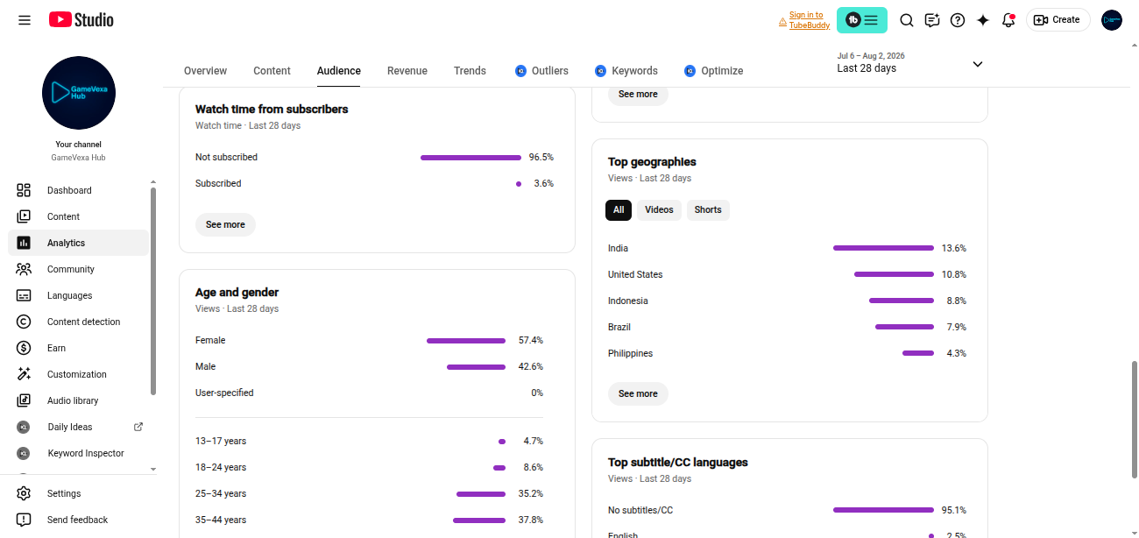Open the notifications bell
This screenshot has width=1139, height=538.
1008,19
